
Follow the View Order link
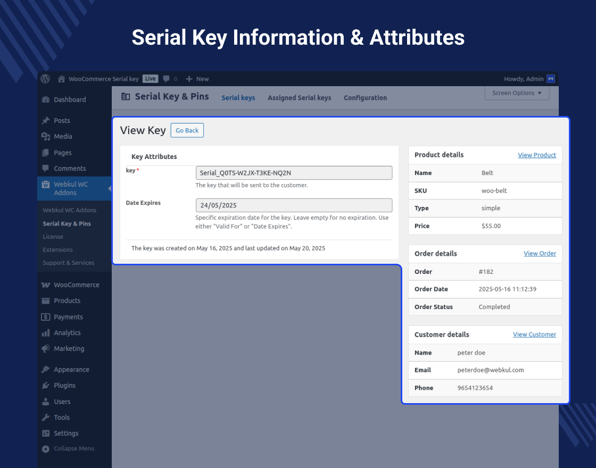click(x=540, y=253)
